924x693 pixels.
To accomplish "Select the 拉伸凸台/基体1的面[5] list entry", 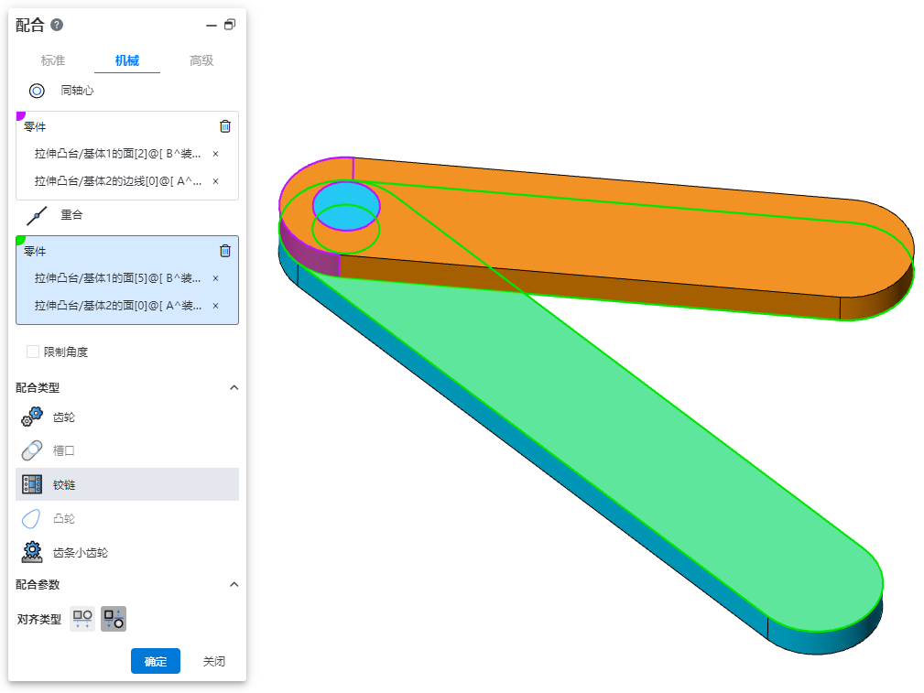I will coord(117,278).
